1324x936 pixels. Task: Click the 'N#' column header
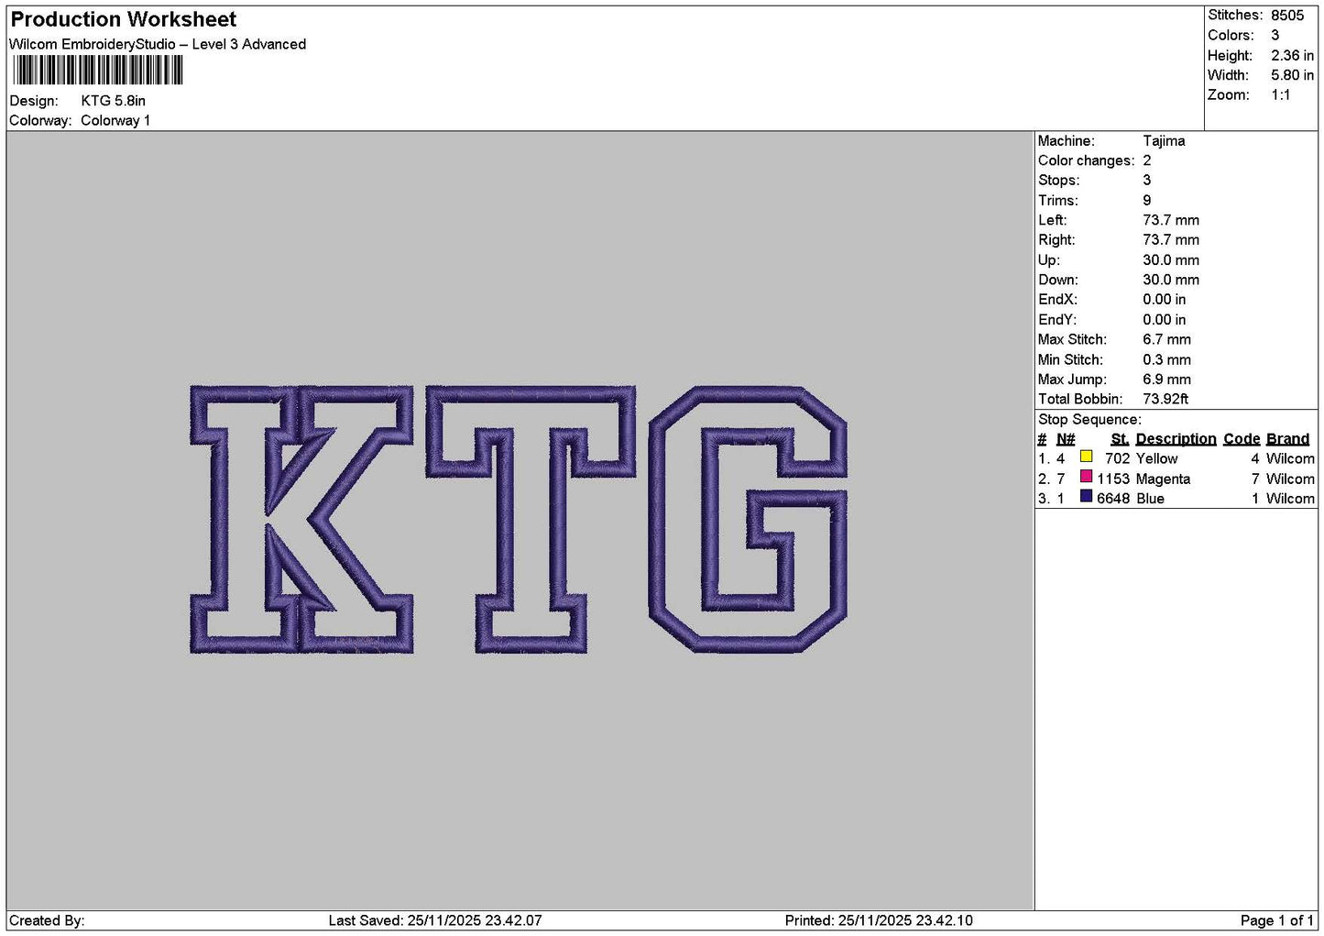point(1066,439)
